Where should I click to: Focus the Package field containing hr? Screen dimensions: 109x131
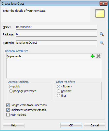pos(56,34)
